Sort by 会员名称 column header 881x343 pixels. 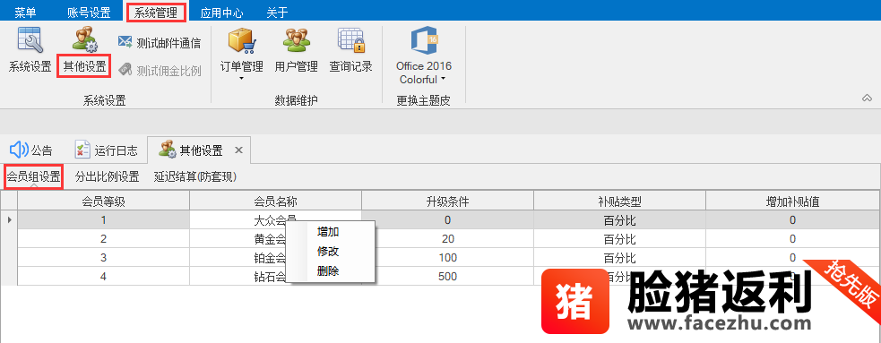click(275, 201)
